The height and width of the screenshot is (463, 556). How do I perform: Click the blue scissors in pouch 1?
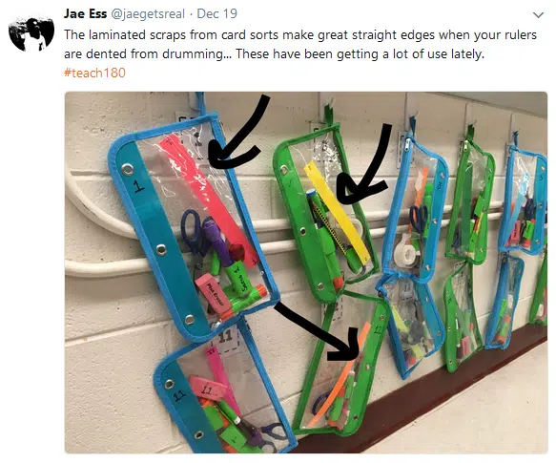click(194, 231)
